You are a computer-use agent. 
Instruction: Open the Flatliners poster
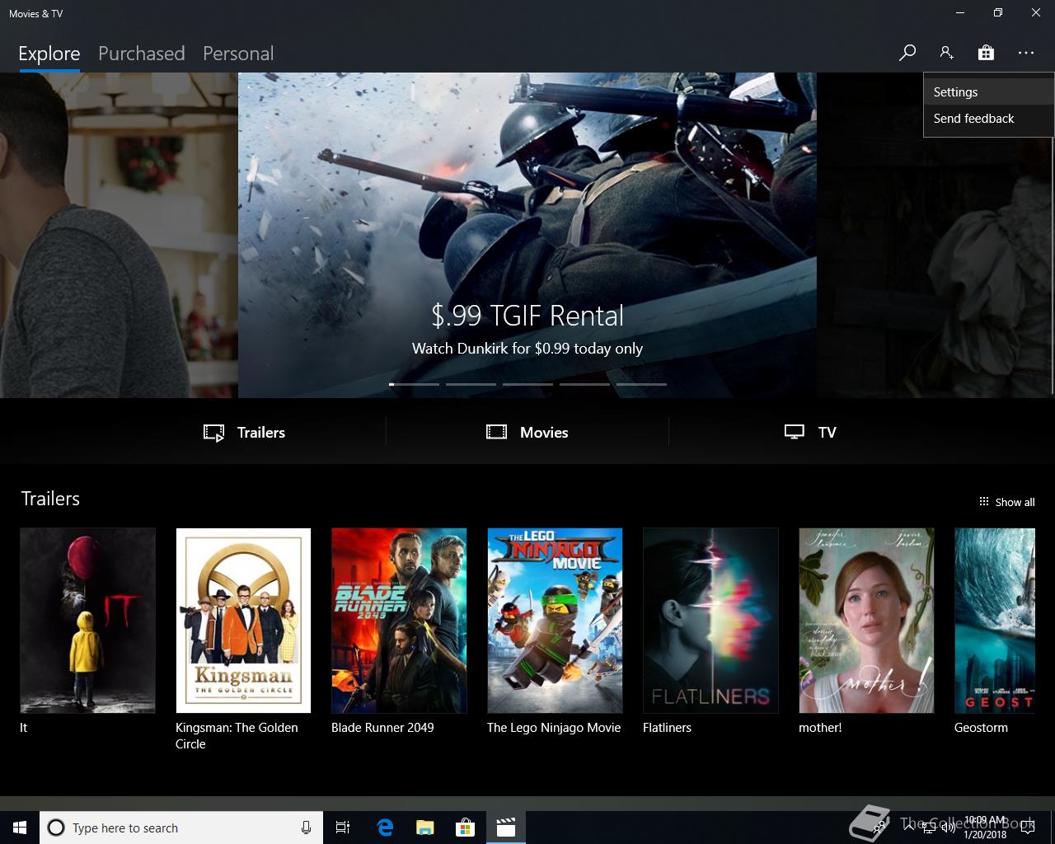pos(710,621)
